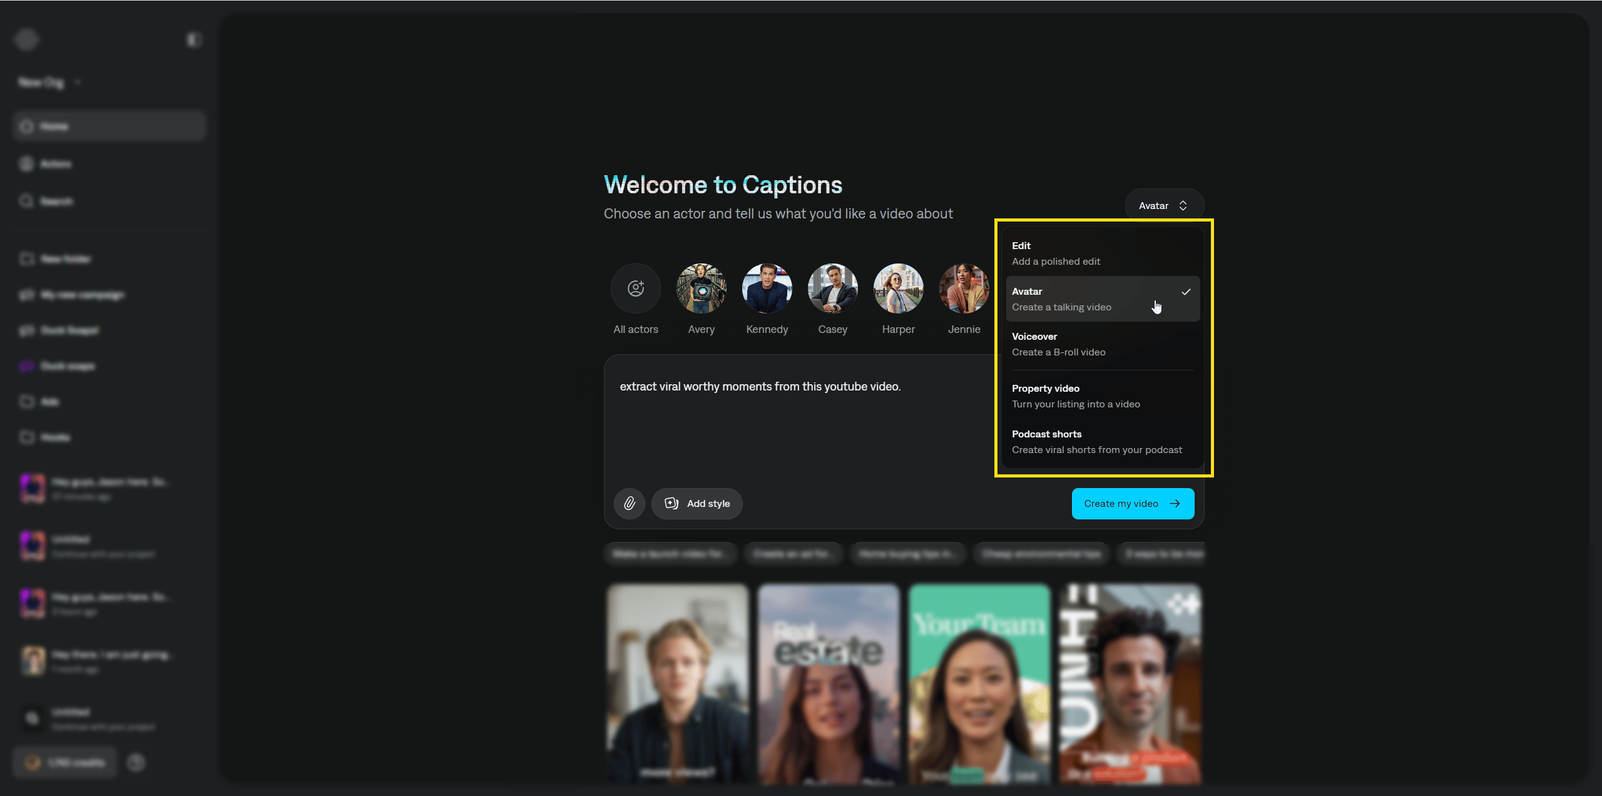Open the help question mark icon
Image resolution: width=1602 pixels, height=796 pixels.
click(x=136, y=762)
